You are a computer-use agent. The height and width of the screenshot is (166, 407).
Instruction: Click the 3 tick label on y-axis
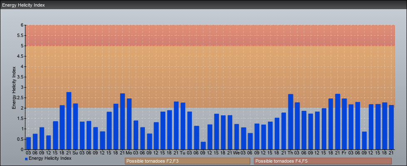click(22, 87)
